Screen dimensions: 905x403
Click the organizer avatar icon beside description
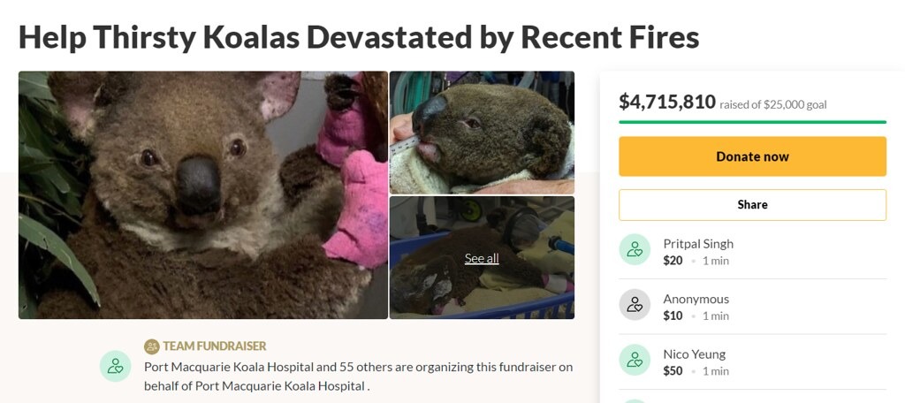point(115,366)
